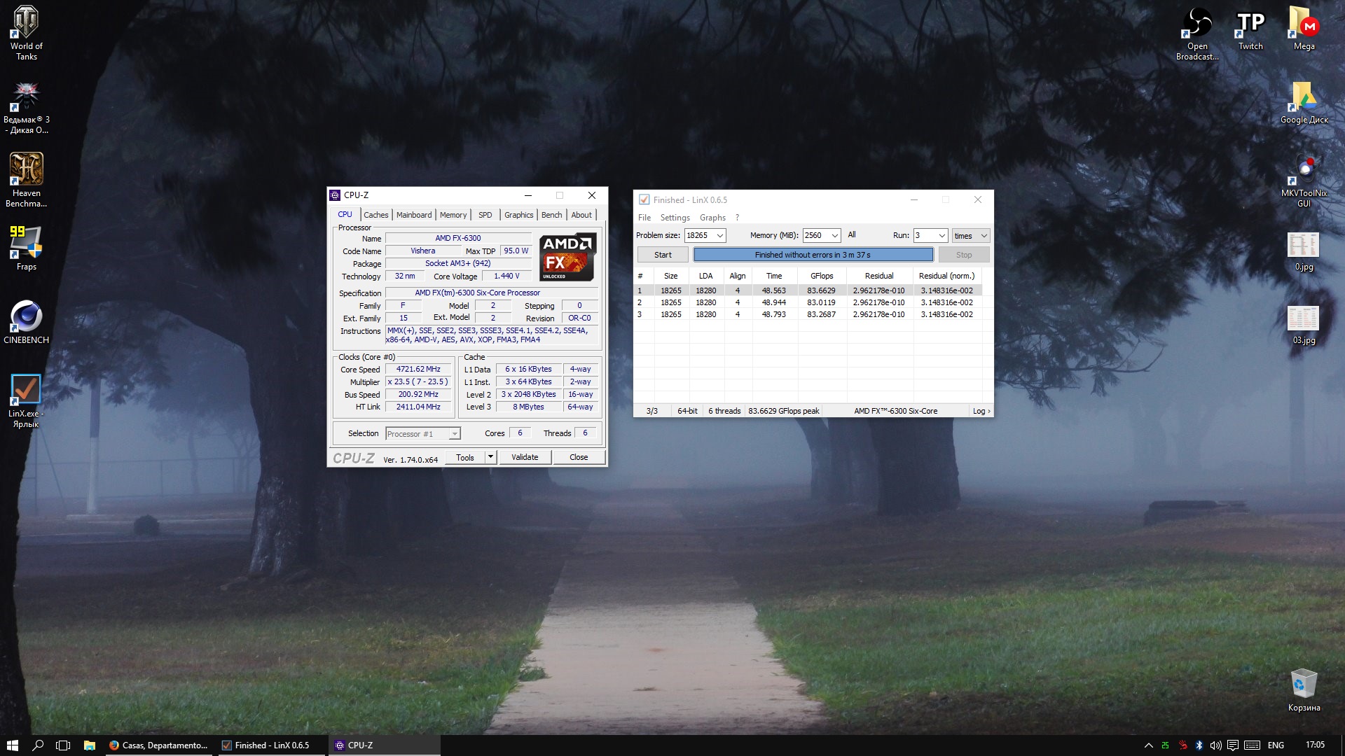
Task: Click the LinX finished progress bar
Action: (813, 255)
